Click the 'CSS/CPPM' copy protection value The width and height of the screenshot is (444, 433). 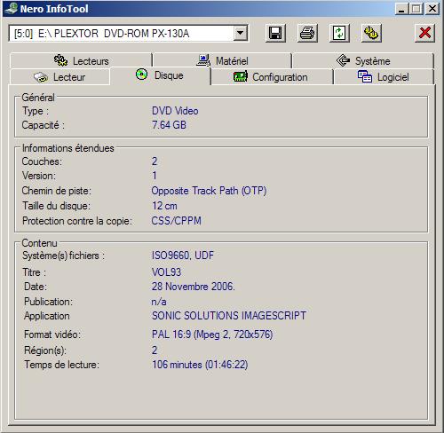coord(176,221)
